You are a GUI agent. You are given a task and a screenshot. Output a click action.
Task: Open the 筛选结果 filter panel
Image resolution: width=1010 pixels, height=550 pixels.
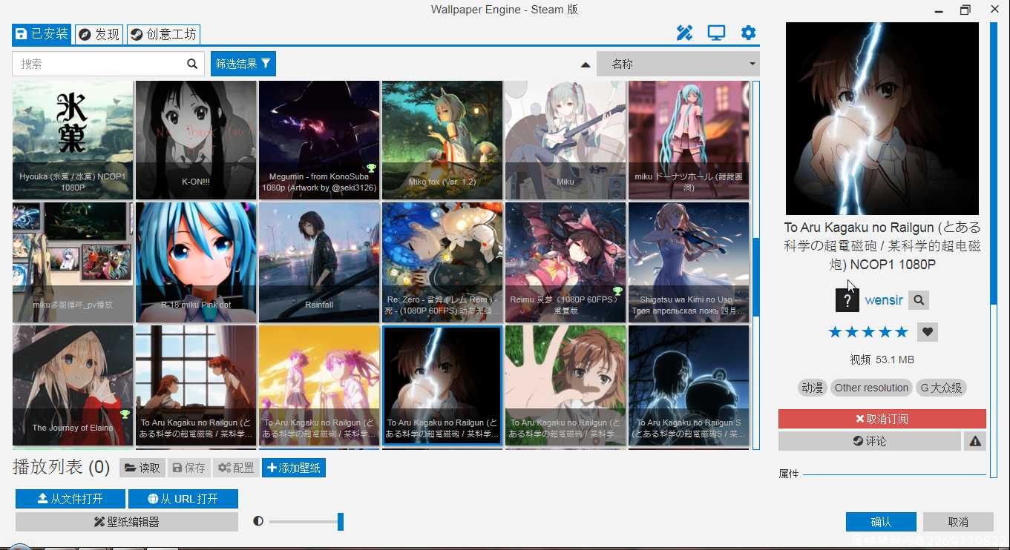click(x=243, y=64)
